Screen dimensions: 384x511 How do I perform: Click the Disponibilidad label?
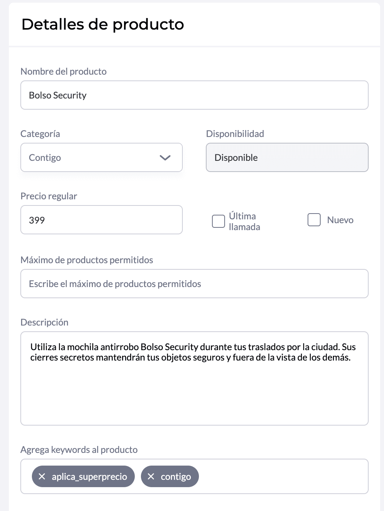click(x=235, y=134)
